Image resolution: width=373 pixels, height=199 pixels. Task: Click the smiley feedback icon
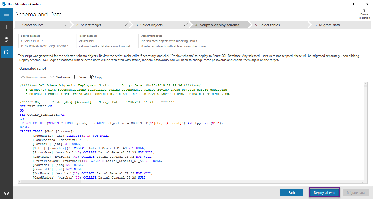click(x=7, y=193)
